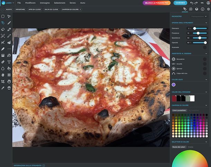Image resolution: width=211 pixels, height=167 pixels.
Task: Open the layers cube panel icon
Action: (x=196, y=9)
